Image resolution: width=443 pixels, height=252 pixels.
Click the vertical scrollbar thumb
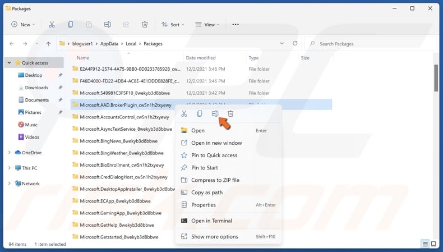pyautogui.click(x=436, y=78)
